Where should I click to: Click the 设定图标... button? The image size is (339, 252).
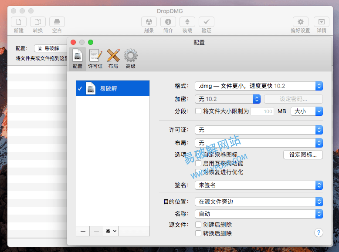303,155
